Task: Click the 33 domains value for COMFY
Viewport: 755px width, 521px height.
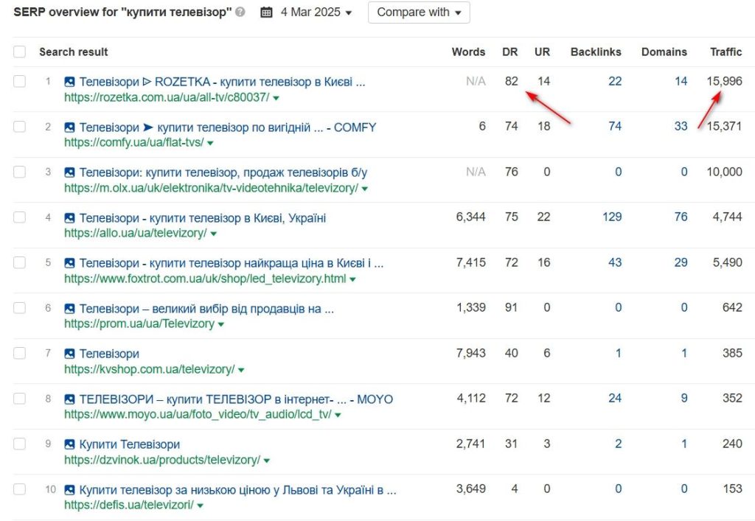Action: pyautogui.click(x=681, y=127)
